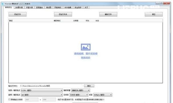Open the tab between 网络测试 and 安全防护
This screenshot has width=173, height=103.
tap(68, 7)
